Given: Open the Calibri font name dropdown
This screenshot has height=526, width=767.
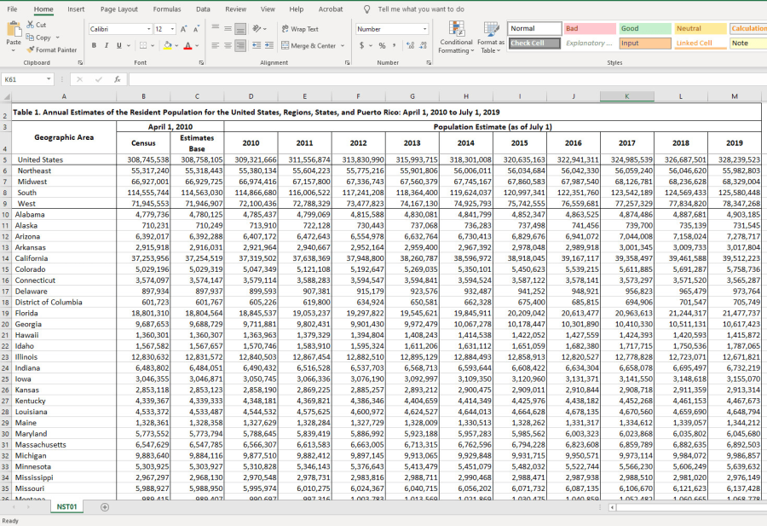Looking at the screenshot, I should point(149,29).
